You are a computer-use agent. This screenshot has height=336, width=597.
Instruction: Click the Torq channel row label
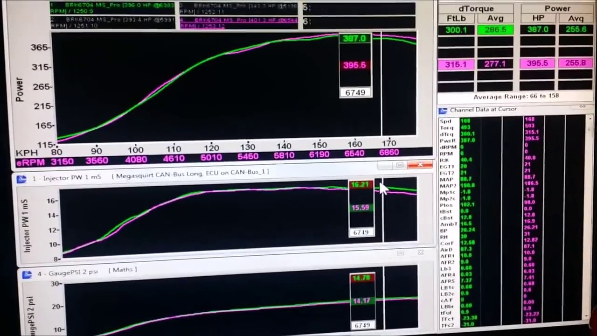click(x=446, y=128)
